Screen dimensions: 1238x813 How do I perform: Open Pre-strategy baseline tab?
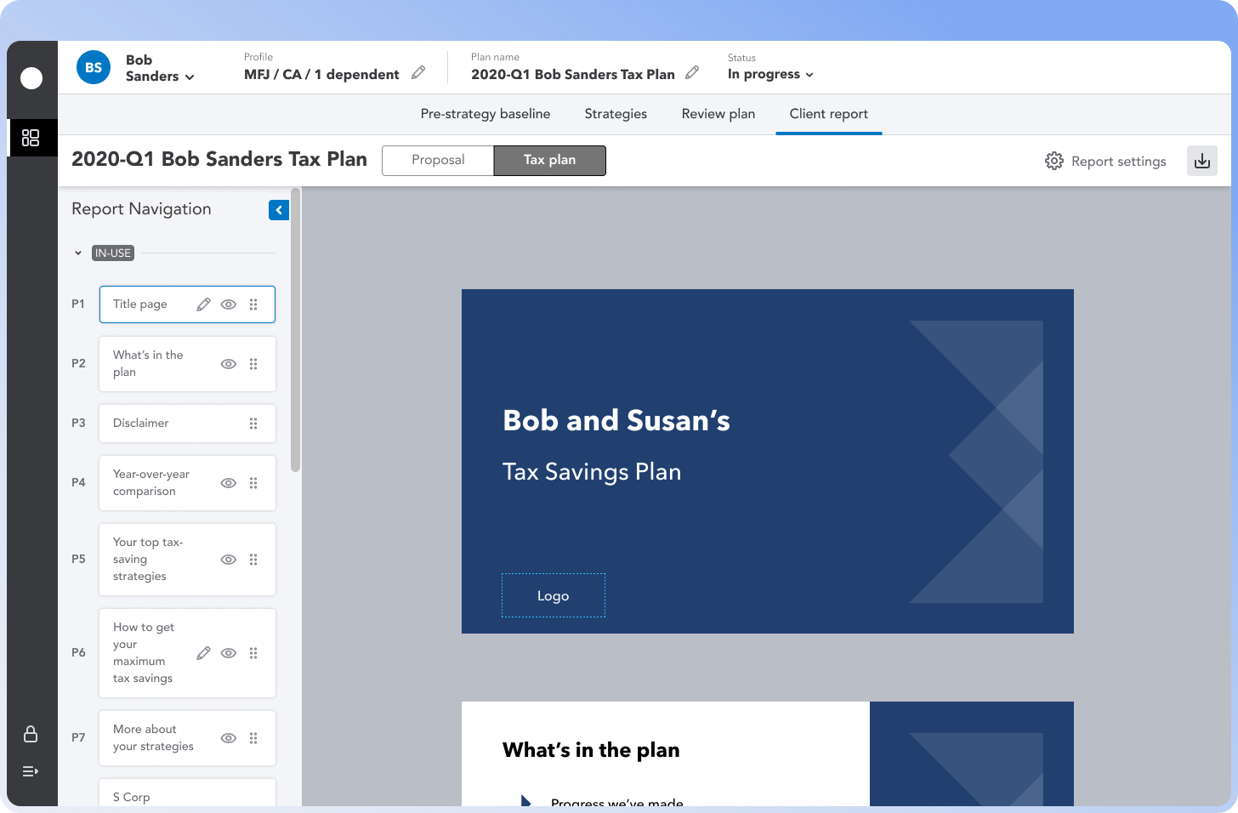pos(486,114)
